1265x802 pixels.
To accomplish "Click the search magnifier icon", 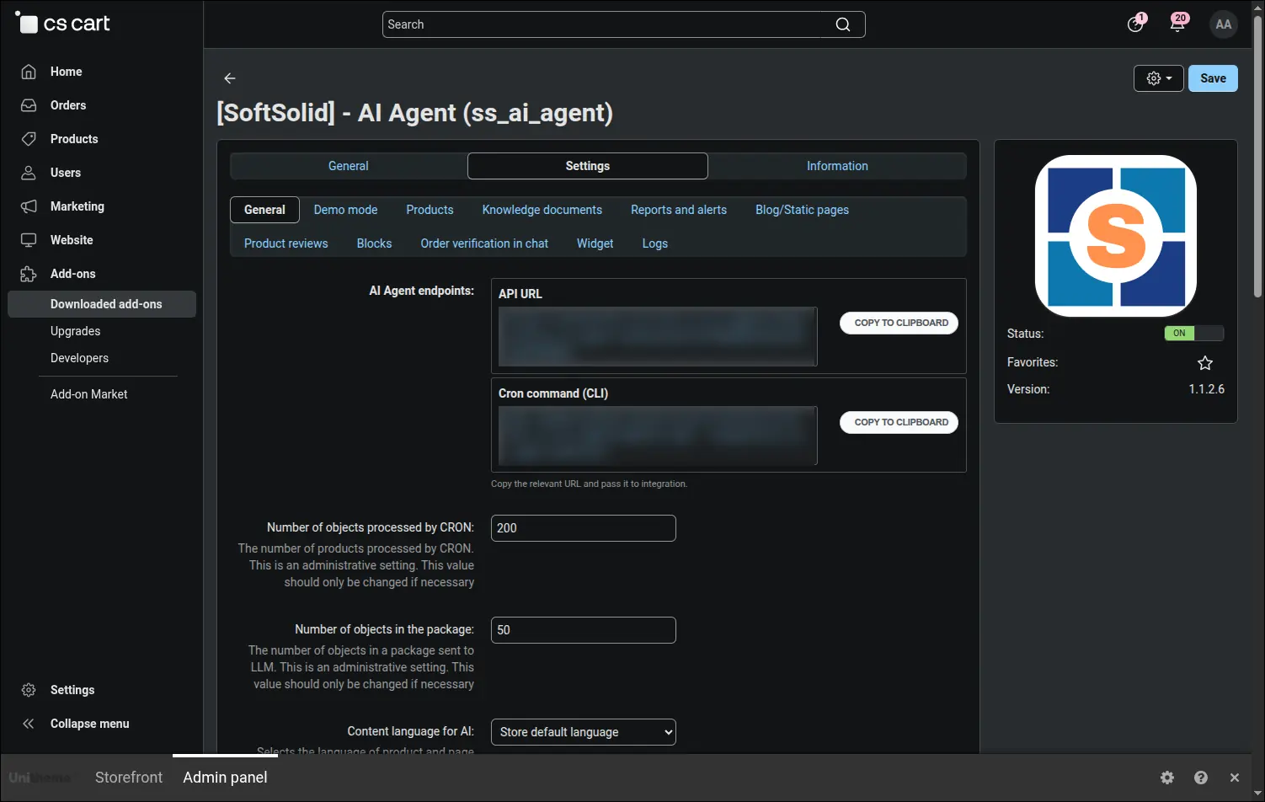I will click(843, 24).
